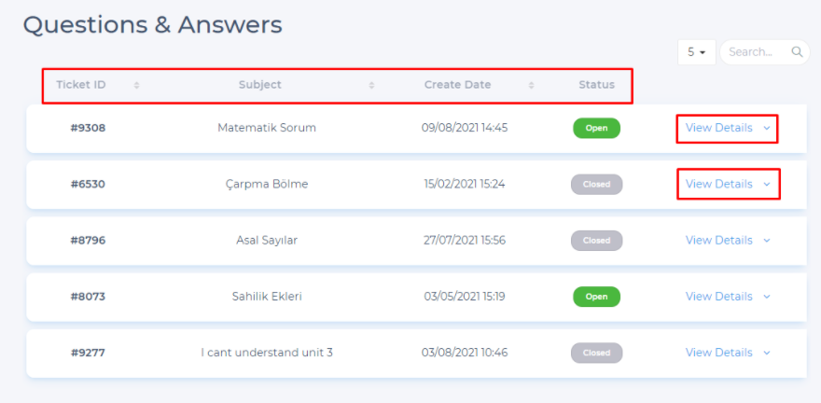Open the page size 5 dropdown

tap(696, 52)
